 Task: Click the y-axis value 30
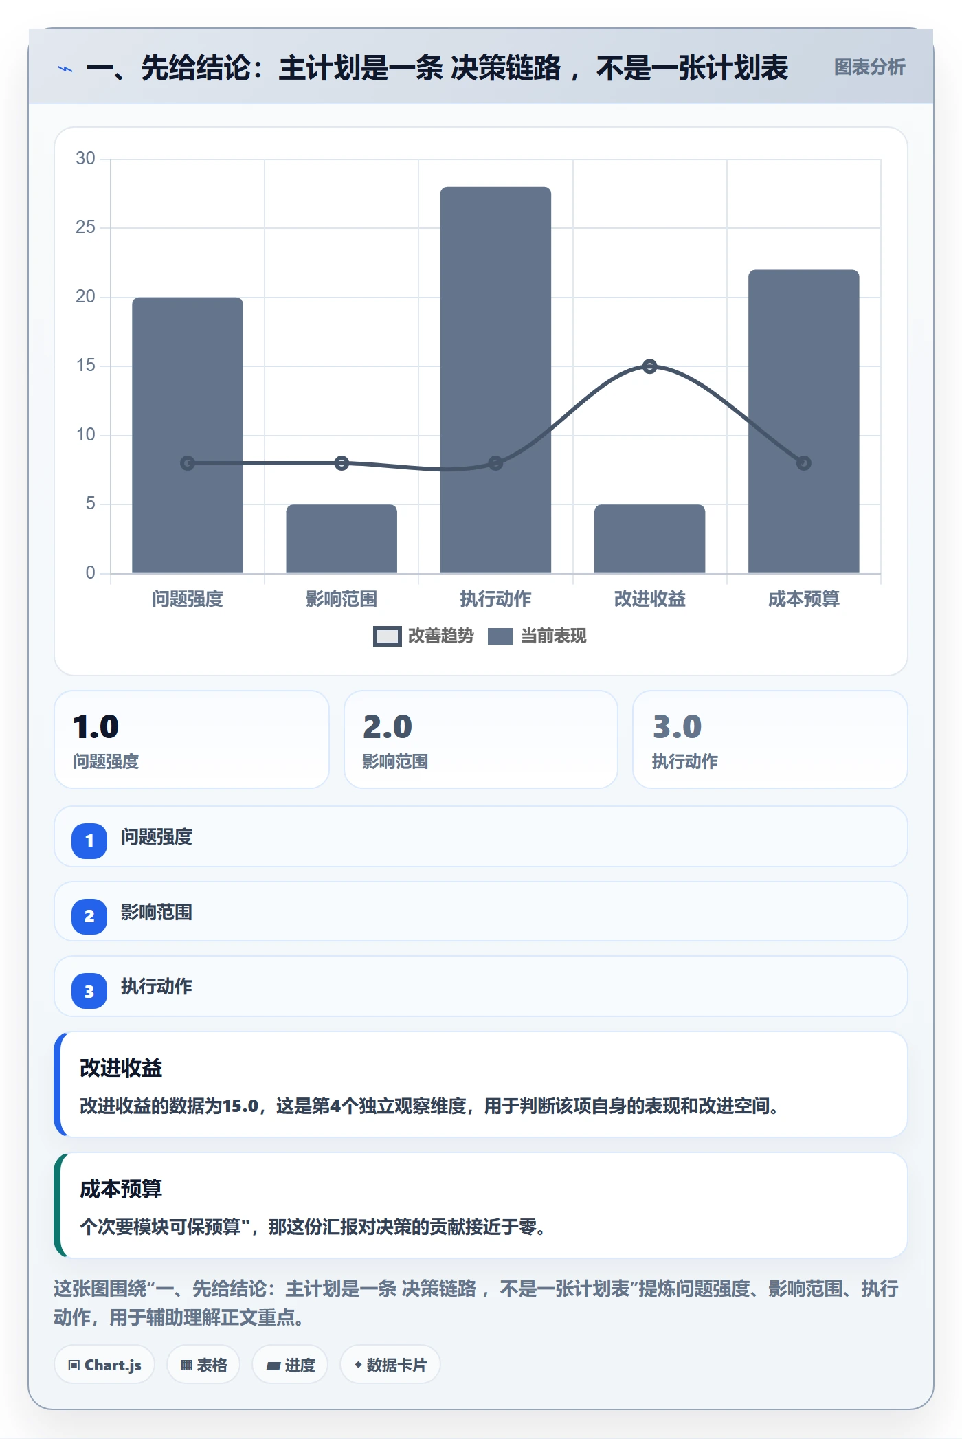(85, 158)
